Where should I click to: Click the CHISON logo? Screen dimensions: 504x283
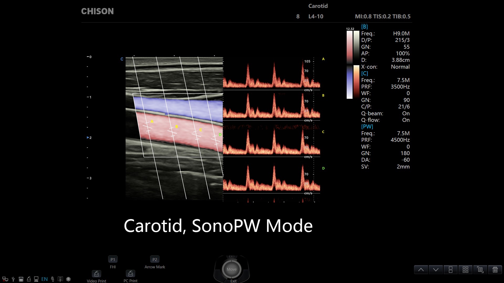pyautogui.click(x=97, y=11)
